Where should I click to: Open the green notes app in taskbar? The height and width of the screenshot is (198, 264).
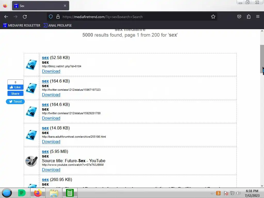22,193
